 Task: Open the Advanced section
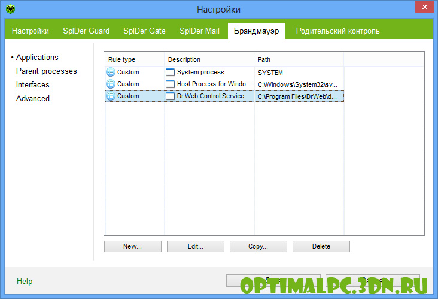[33, 98]
